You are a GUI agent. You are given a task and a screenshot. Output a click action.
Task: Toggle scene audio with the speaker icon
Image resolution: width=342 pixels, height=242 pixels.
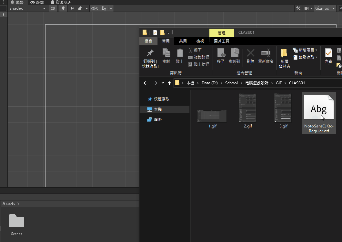[x=71, y=8]
